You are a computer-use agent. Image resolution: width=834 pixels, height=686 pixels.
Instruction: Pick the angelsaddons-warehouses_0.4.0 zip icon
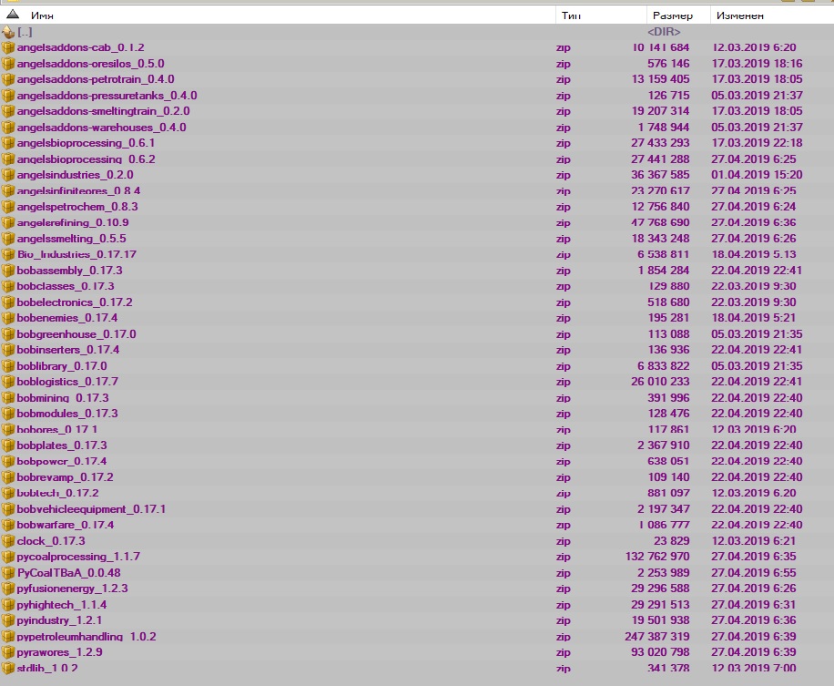[x=8, y=128]
